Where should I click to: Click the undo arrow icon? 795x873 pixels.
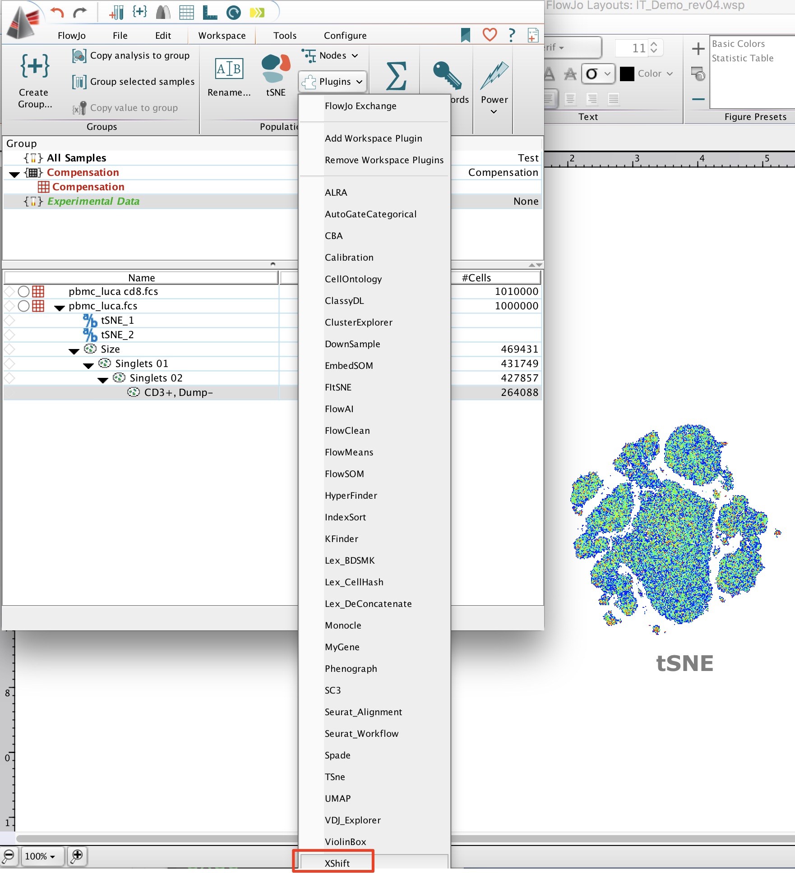(x=57, y=12)
